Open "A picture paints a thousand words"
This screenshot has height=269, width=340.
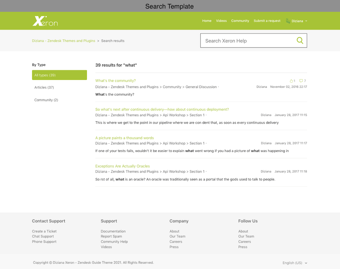124,138
